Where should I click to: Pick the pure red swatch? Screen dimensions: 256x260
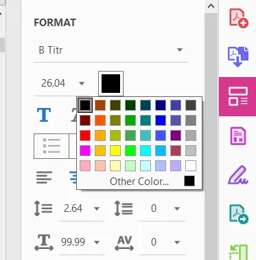[85, 136]
